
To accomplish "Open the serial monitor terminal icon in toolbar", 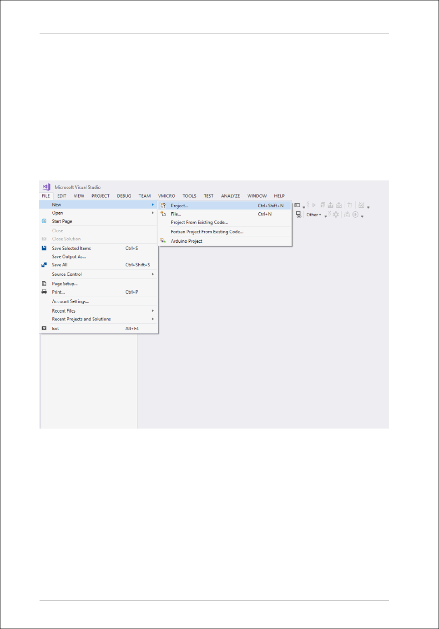I will [x=297, y=205].
